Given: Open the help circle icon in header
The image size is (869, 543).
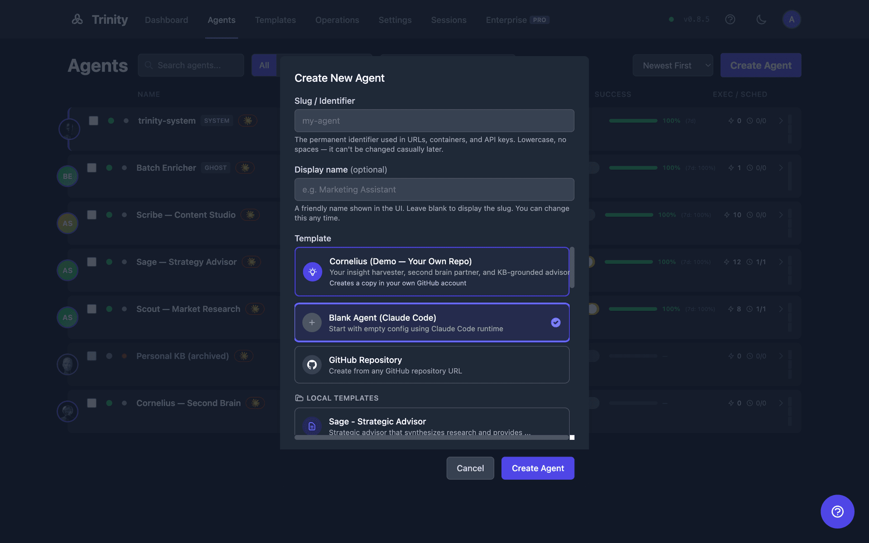Looking at the screenshot, I should [x=730, y=19].
